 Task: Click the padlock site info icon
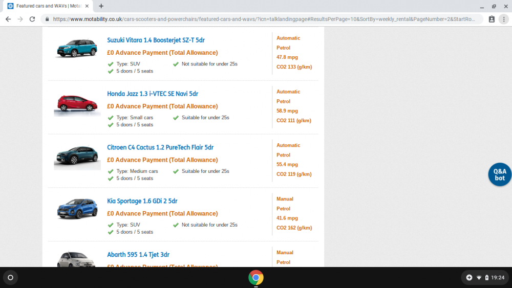47,19
